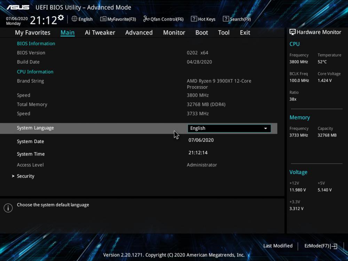This screenshot has height=261, width=348.
Task: Click the Hardware Monitor Memory heading
Action: pos(300,118)
